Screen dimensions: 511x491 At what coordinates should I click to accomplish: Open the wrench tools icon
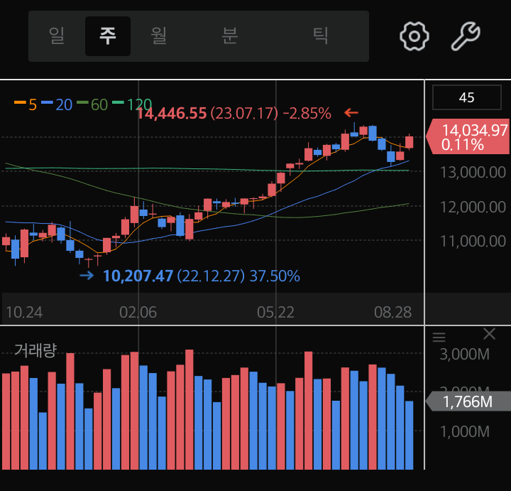pos(466,36)
